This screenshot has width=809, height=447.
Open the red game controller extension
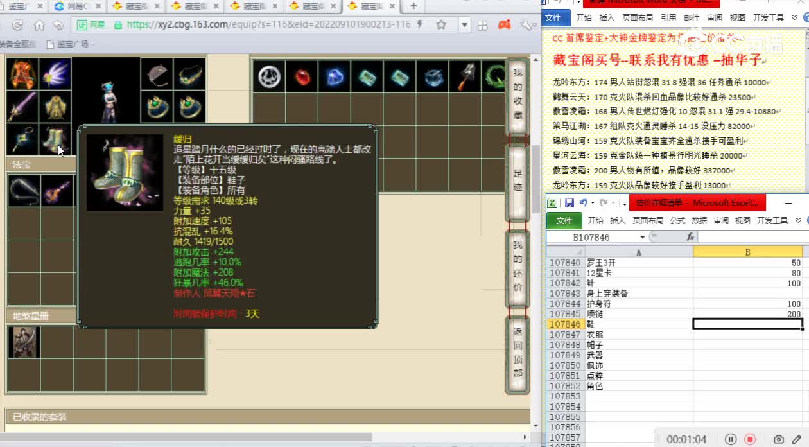[505, 24]
